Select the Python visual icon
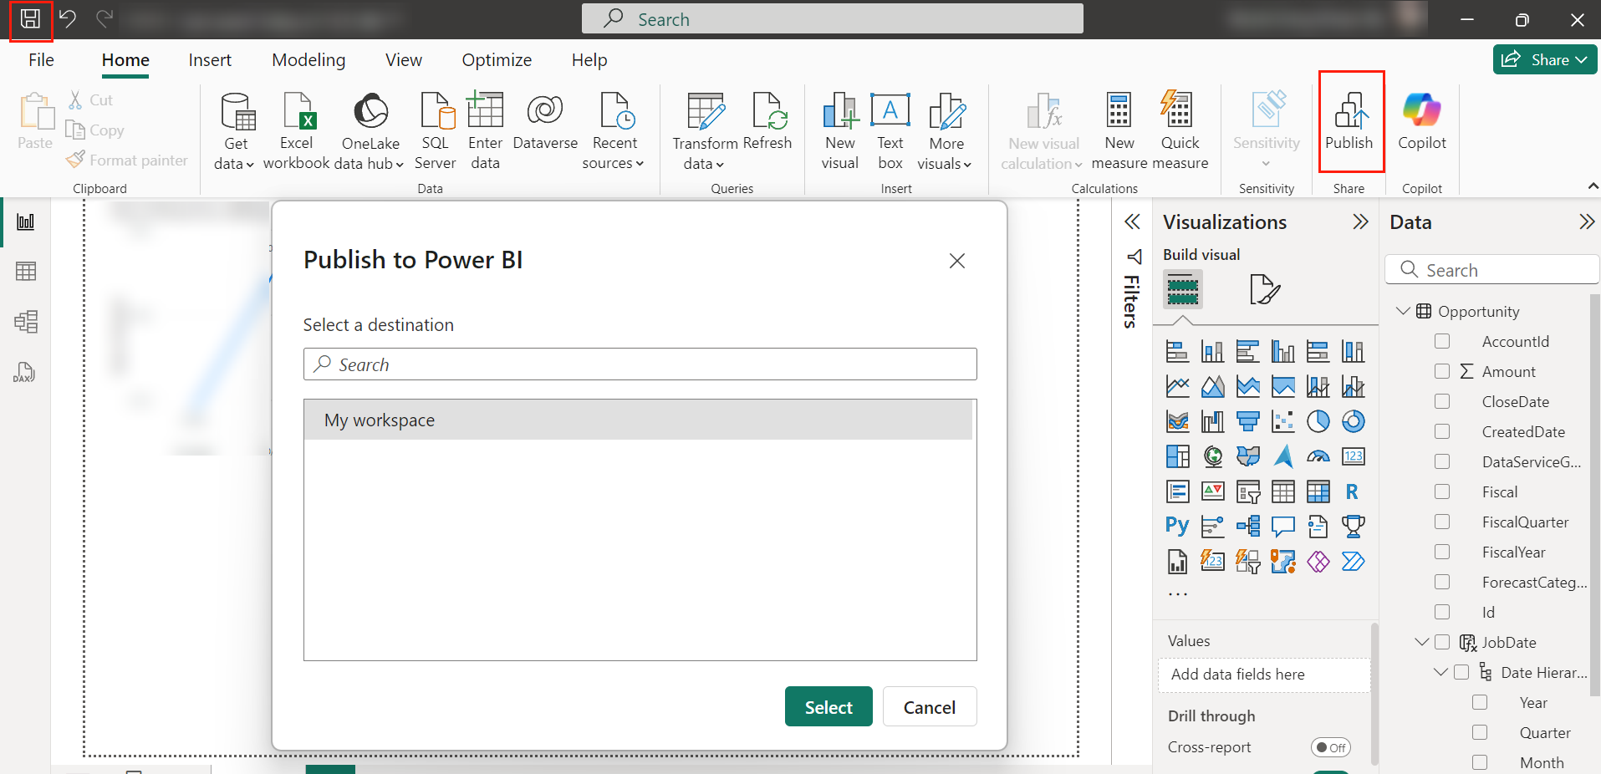This screenshot has height=774, width=1601. [1177, 526]
